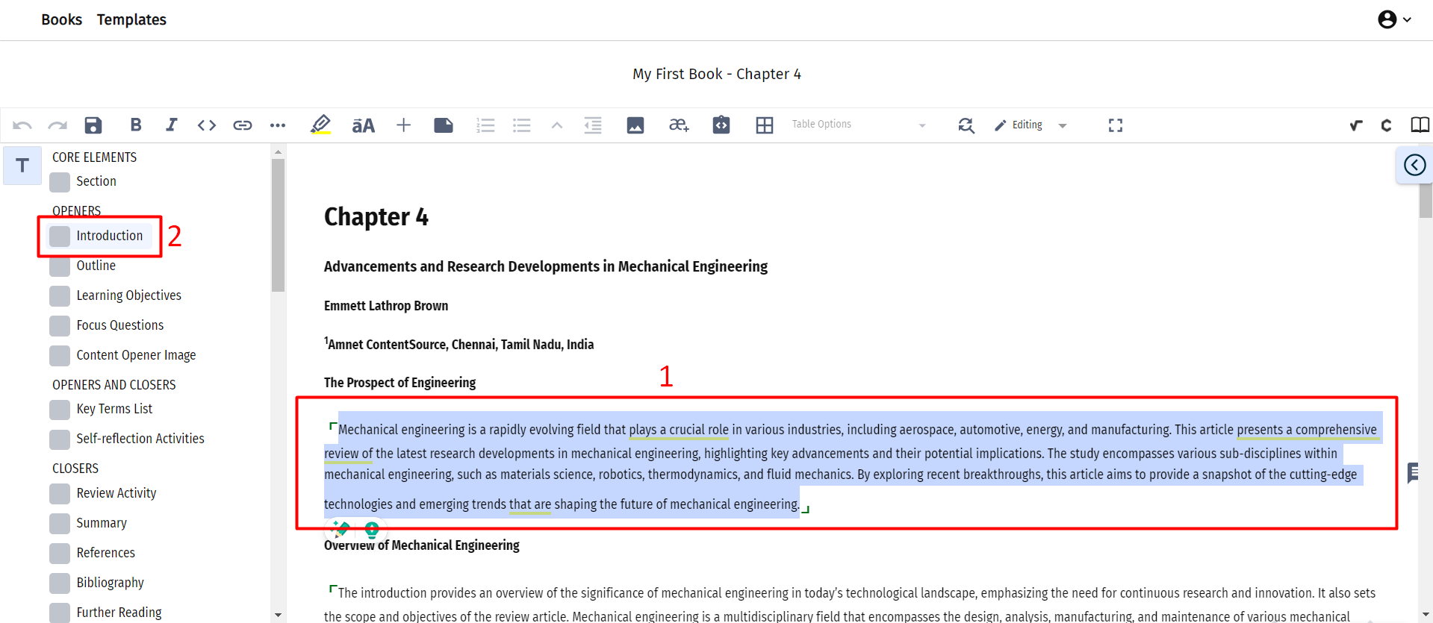The width and height of the screenshot is (1433, 623).
Task: Apply the Key Terms List style
Action: [x=114, y=409]
